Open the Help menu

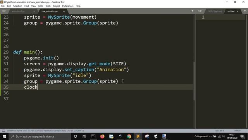(x=78, y=6)
